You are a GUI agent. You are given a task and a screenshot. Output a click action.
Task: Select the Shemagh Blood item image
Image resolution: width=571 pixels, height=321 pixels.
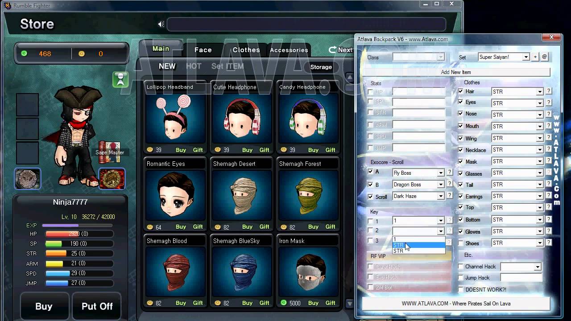175,272
